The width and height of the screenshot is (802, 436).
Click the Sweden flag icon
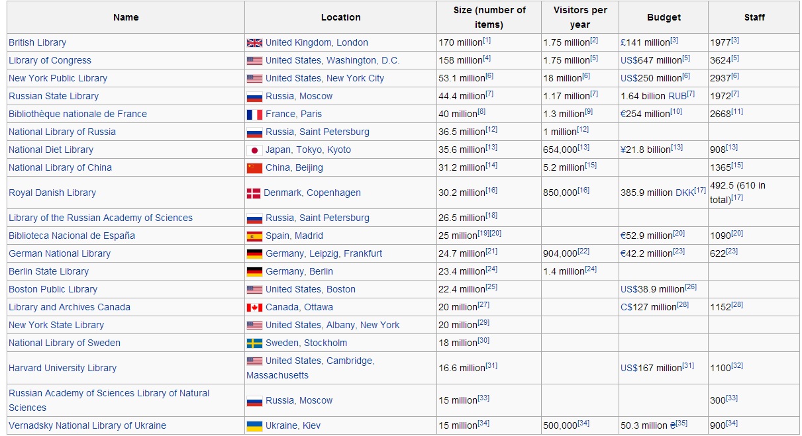click(254, 343)
